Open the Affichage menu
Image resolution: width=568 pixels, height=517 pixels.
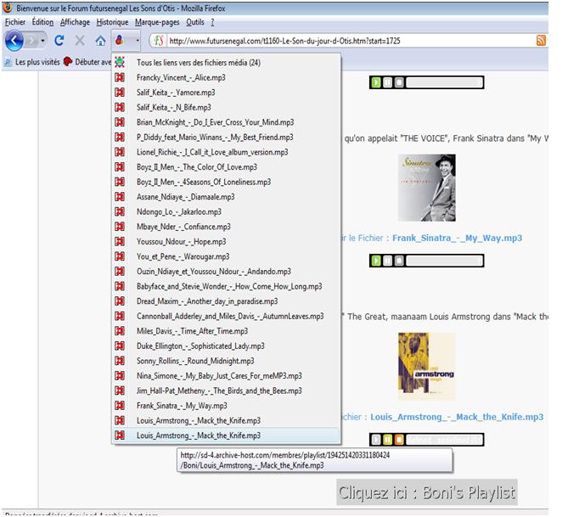[x=75, y=22]
